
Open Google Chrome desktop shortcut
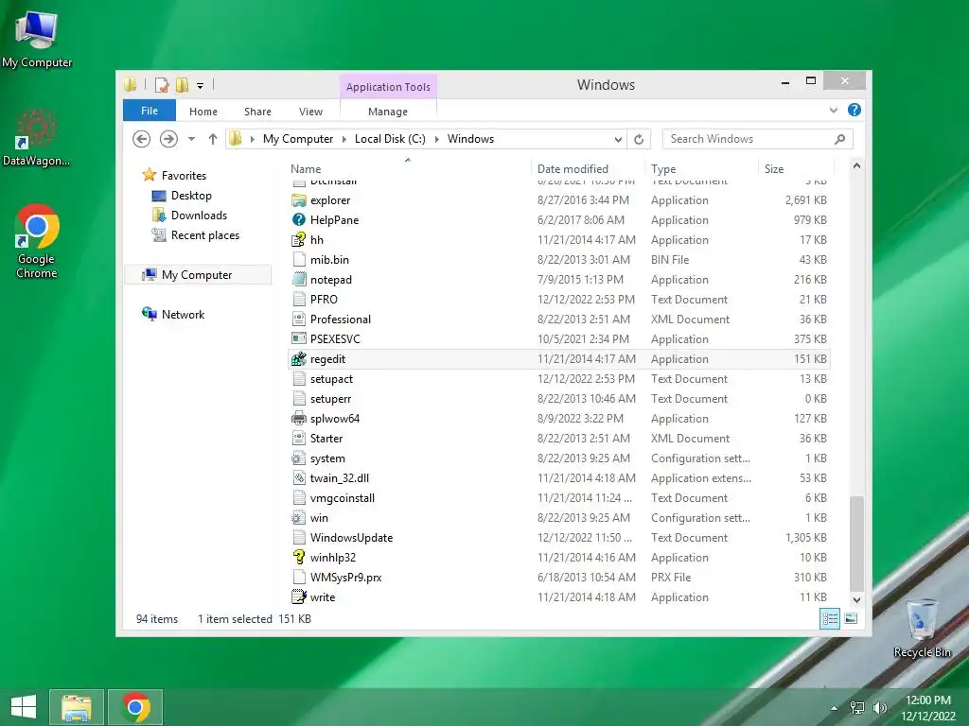(37, 241)
